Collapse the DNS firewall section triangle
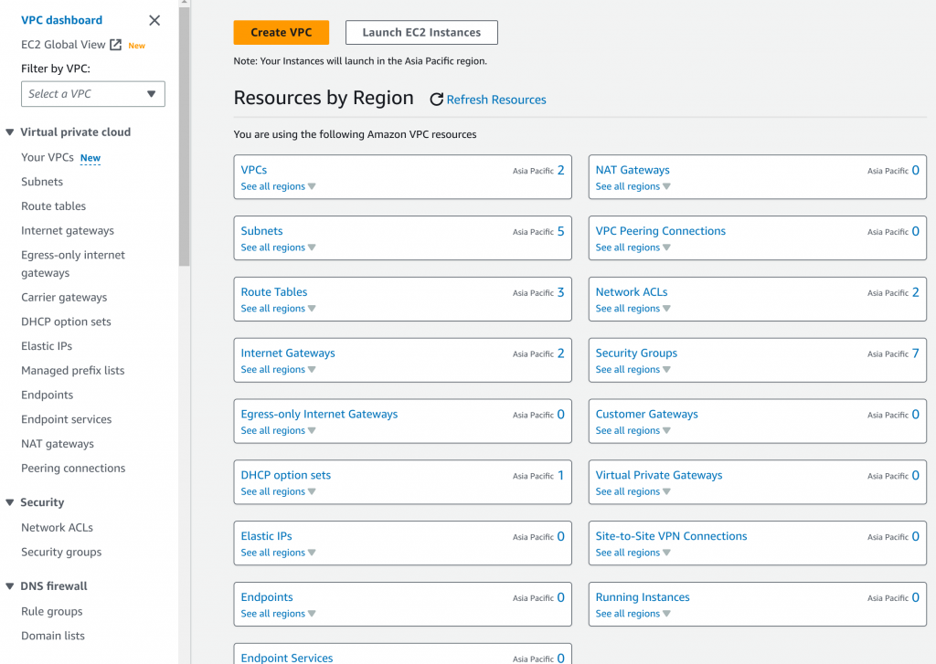This screenshot has width=936, height=664. [x=10, y=586]
